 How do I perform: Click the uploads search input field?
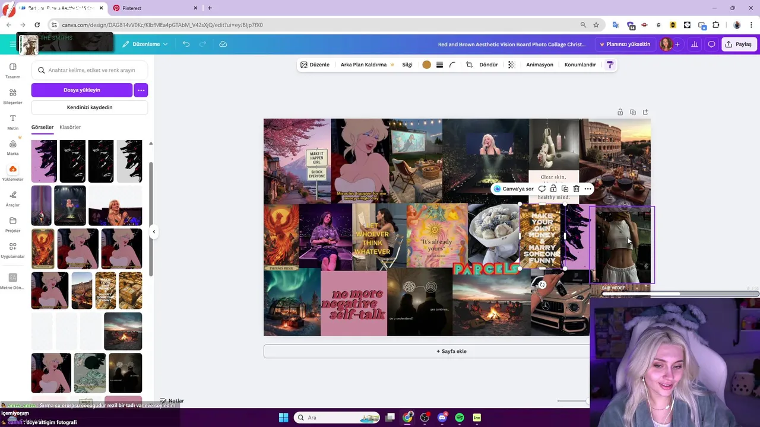point(90,70)
